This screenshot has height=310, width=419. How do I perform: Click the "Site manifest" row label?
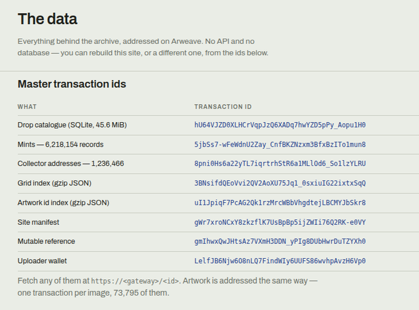tap(38, 222)
